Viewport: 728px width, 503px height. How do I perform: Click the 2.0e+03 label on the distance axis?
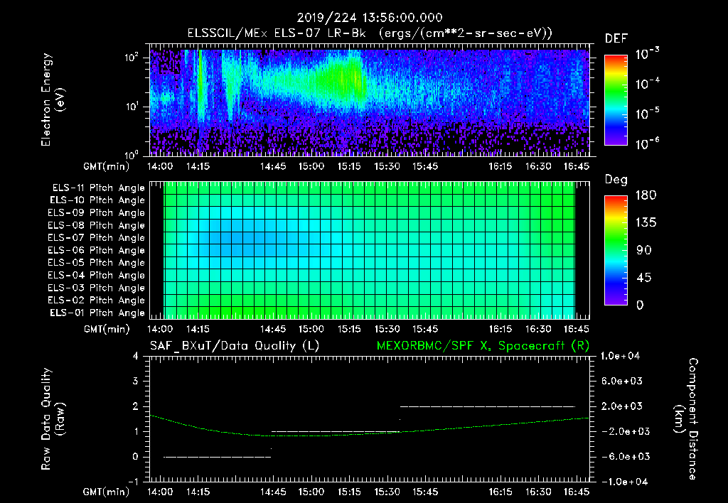tap(622, 406)
